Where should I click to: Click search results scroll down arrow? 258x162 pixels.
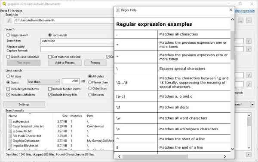click(249, 148)
